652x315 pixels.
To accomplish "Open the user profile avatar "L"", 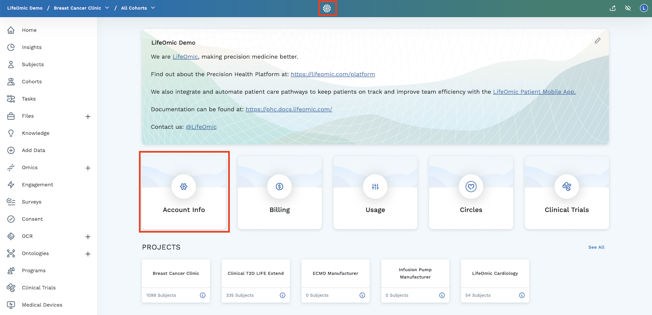I will [644, 8].
